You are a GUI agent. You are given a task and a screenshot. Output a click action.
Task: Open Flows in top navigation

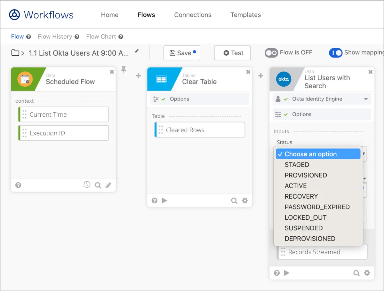point(146,15)
